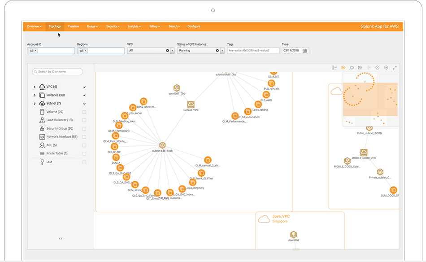This screenshot has height=262, width=426.
Task: Click the layers icon in topology toolbar
Action: 352,68
